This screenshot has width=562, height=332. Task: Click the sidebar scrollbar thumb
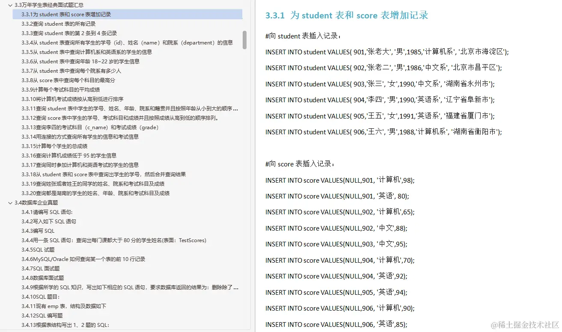(x=245, y=41)
